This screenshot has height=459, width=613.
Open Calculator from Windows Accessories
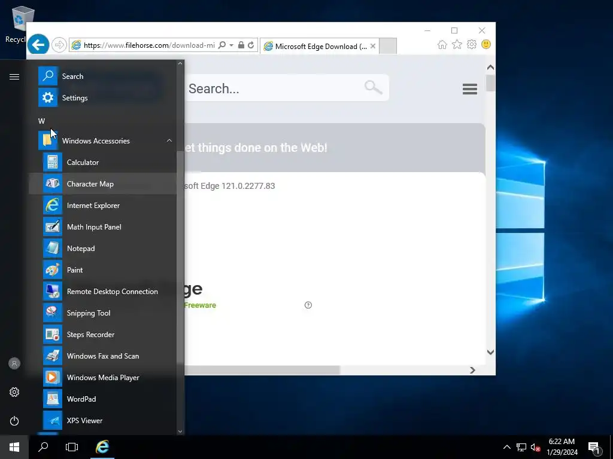pyautogui.click(x=102, y=163)
